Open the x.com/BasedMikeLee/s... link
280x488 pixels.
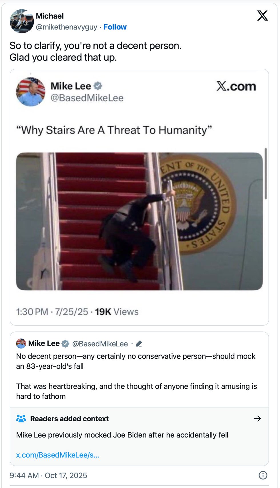(58, 455)
